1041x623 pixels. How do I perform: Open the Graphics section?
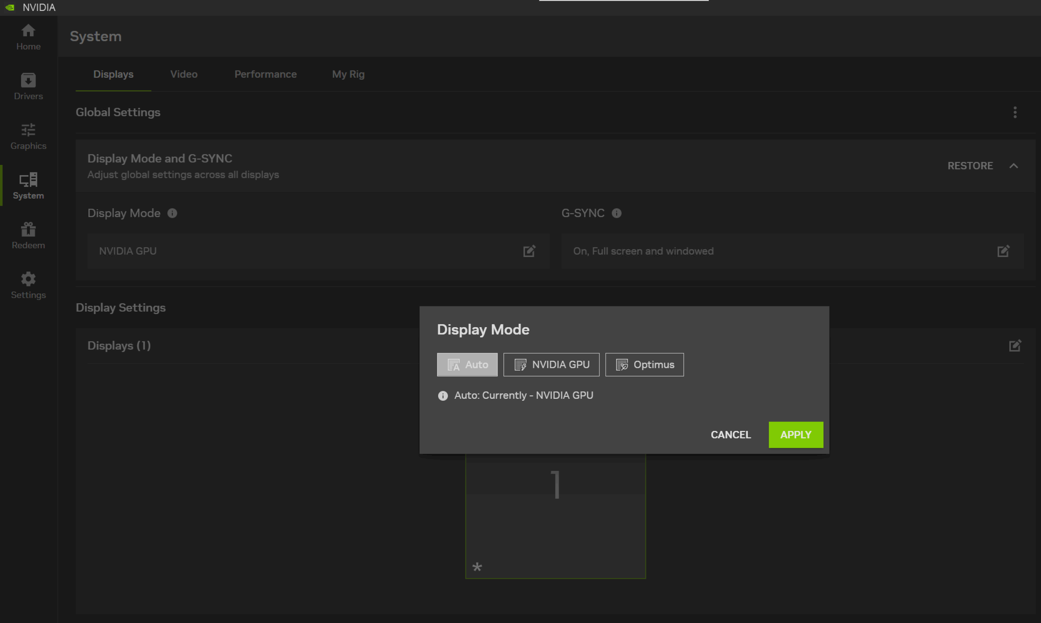pos(28,136)
